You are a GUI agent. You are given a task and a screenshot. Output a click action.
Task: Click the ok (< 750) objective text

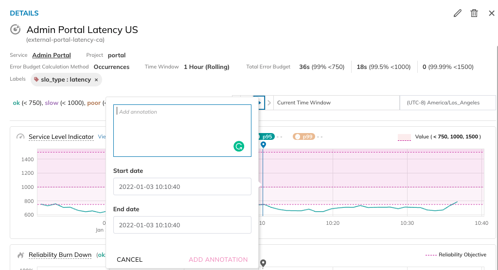(27, 103)
